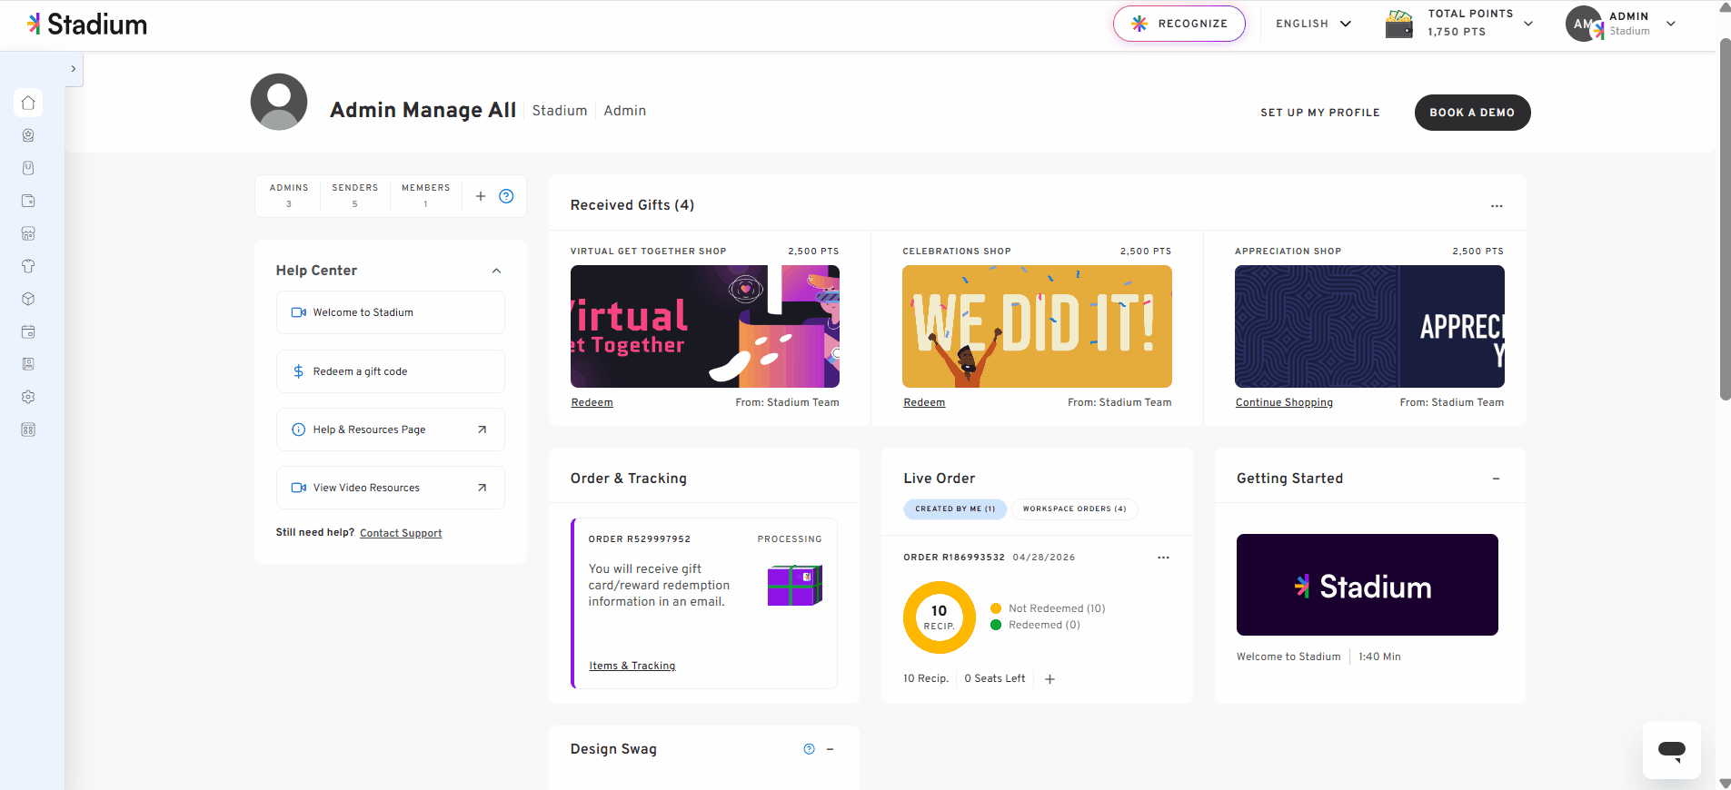
Task: Select the Senders count tab
Action: [354, 195]
